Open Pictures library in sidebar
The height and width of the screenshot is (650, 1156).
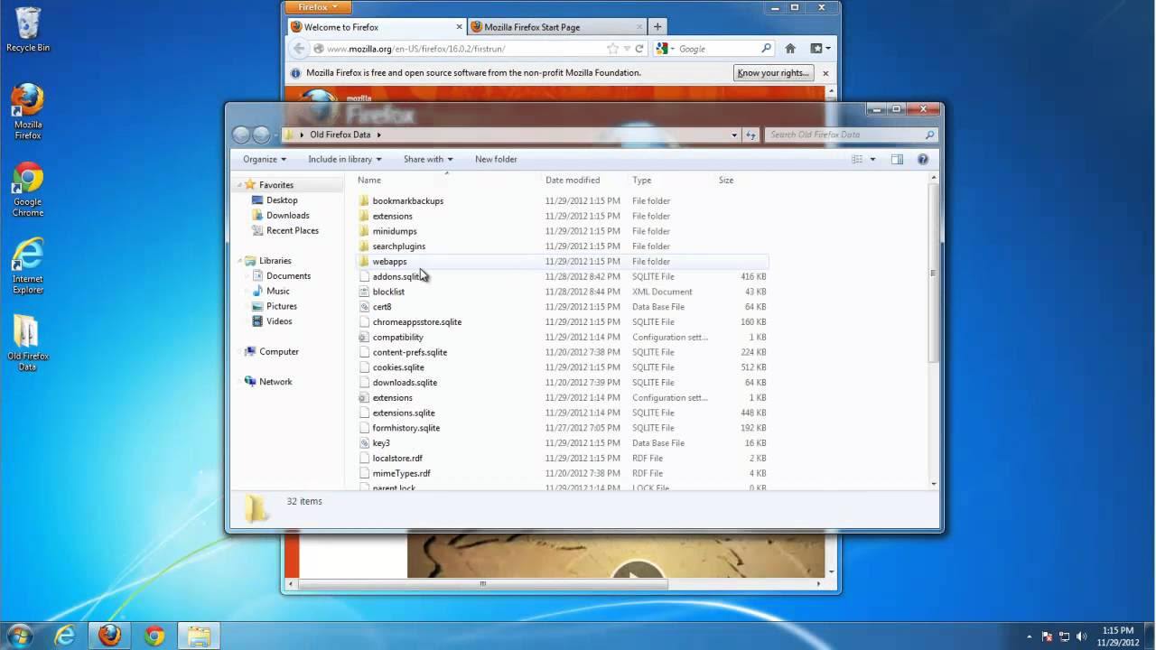(x=281, y=306)
